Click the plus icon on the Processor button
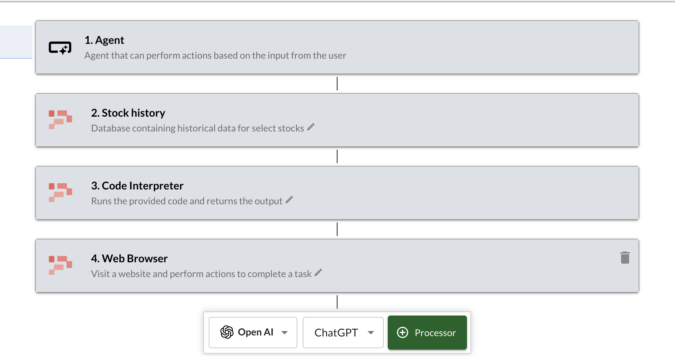The width and height of the screenshot is (675, 356). (x=403, y=333)
